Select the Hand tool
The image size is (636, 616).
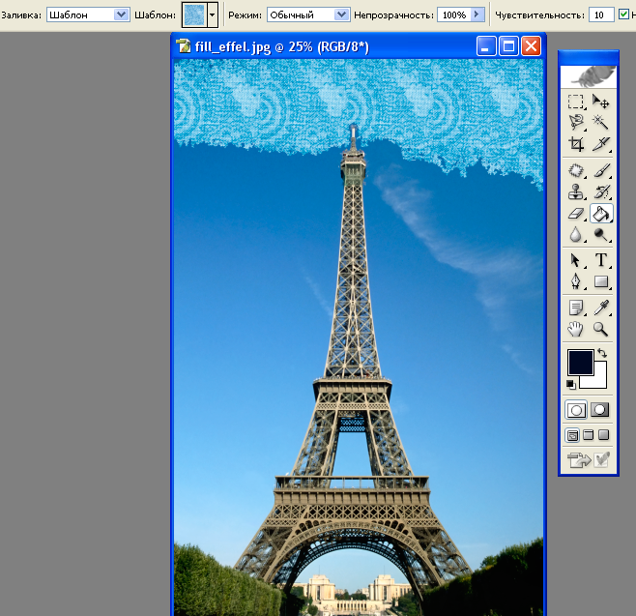[575, 329]
